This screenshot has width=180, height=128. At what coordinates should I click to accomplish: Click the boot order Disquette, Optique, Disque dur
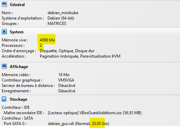[67, 51]
